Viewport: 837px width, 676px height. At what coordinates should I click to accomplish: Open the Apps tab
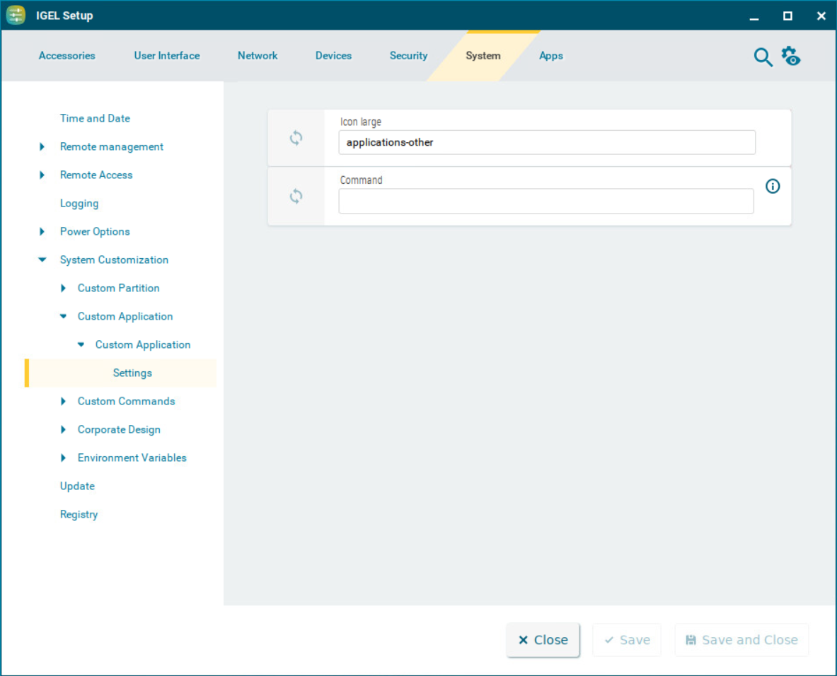point(551,55)
